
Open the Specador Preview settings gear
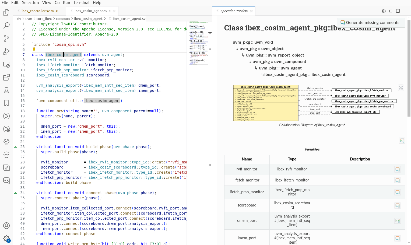pyautogui.click(x=384, y=11)
